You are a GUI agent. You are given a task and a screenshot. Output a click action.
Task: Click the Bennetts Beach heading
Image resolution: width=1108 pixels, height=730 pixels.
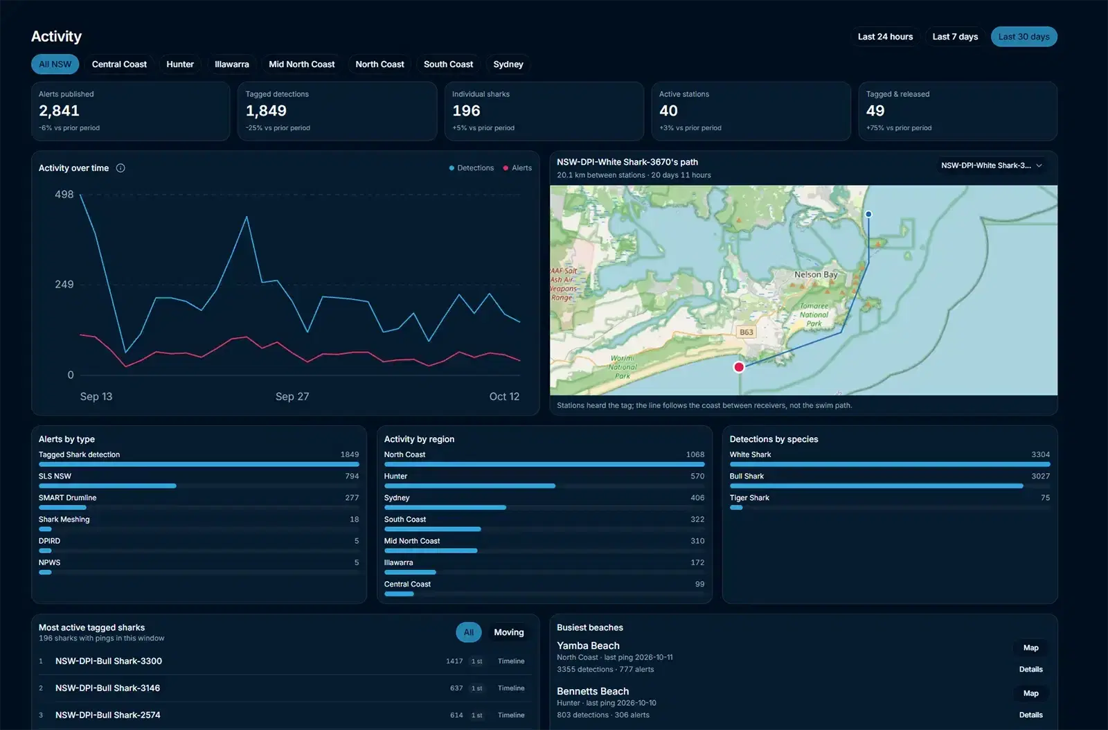(593, 691)
